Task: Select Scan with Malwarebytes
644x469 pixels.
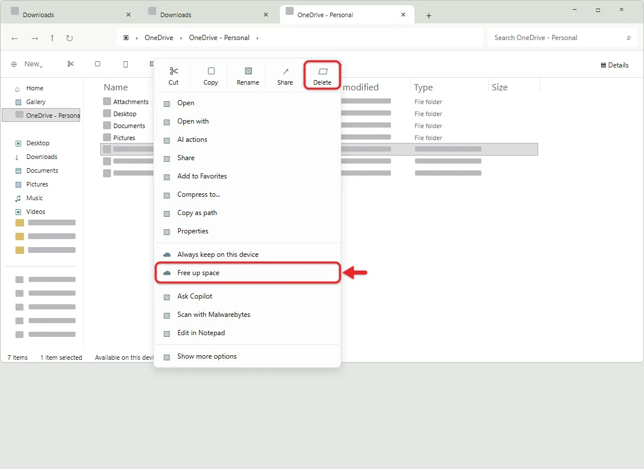Action: 248,315
